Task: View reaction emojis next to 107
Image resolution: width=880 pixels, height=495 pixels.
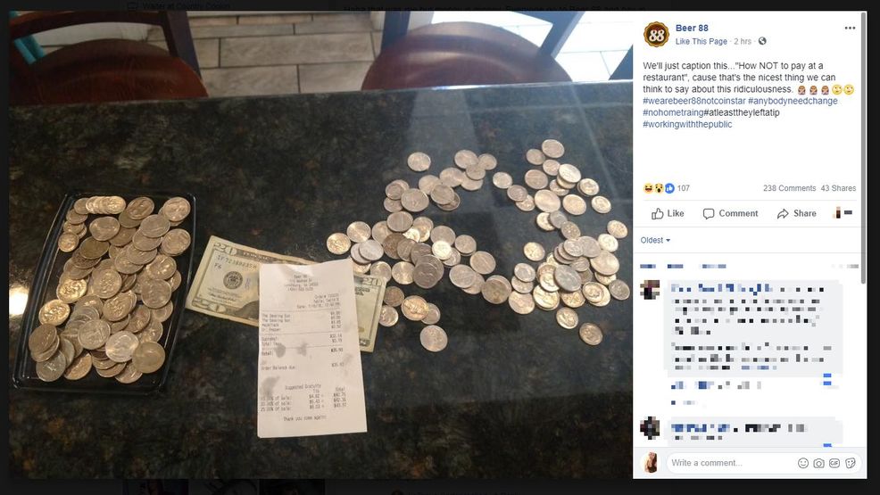Action: [x=659, y=188]
